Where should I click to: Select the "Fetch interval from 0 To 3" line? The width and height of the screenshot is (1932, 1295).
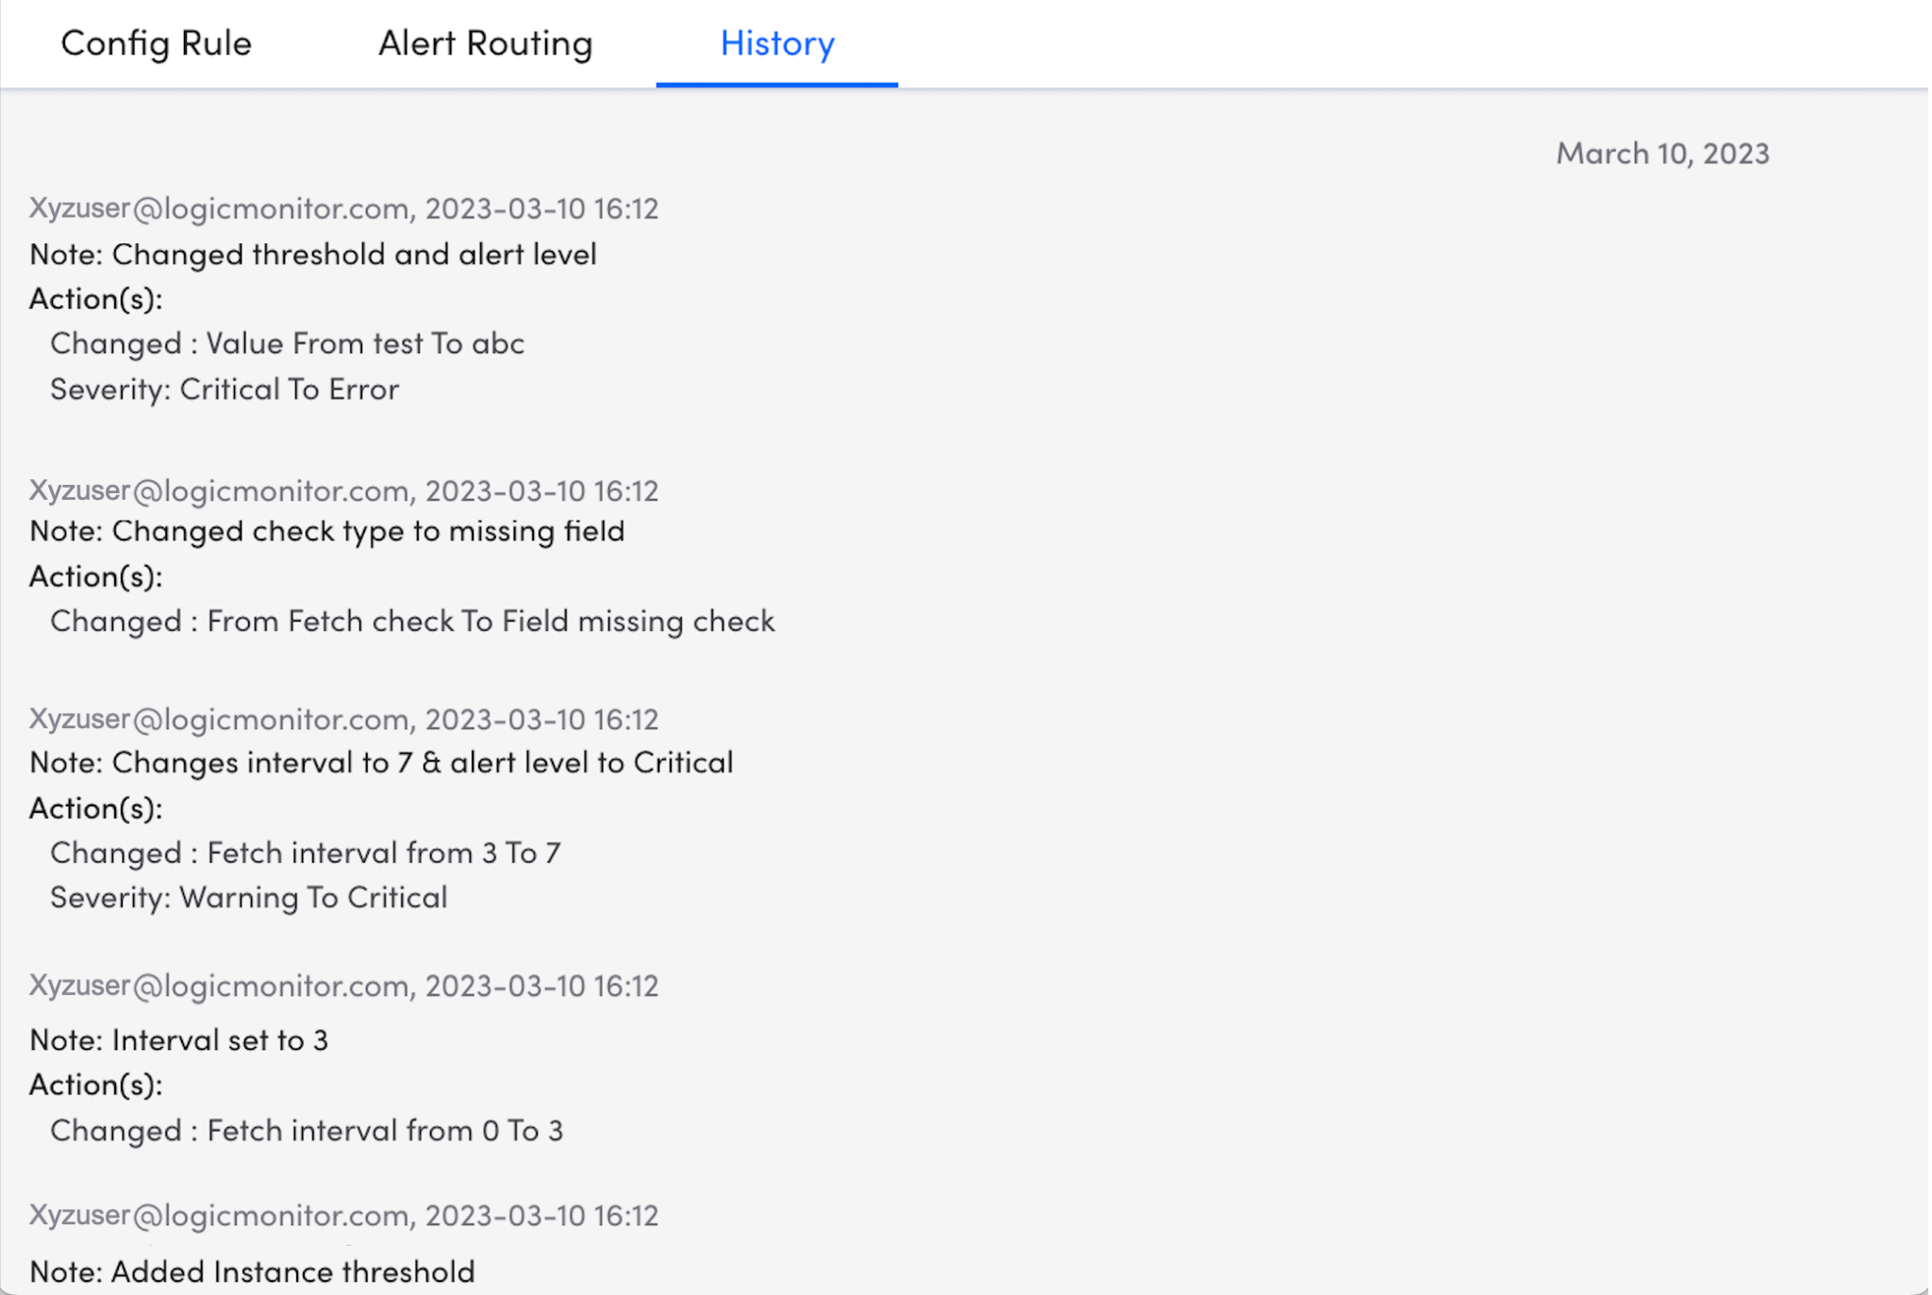pyautogui.click(x=306, y=1130)
